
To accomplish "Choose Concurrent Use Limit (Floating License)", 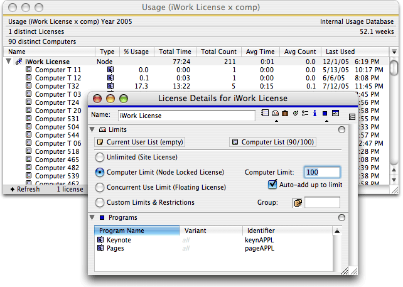I will pyautogui.click(x=100, y=188).
